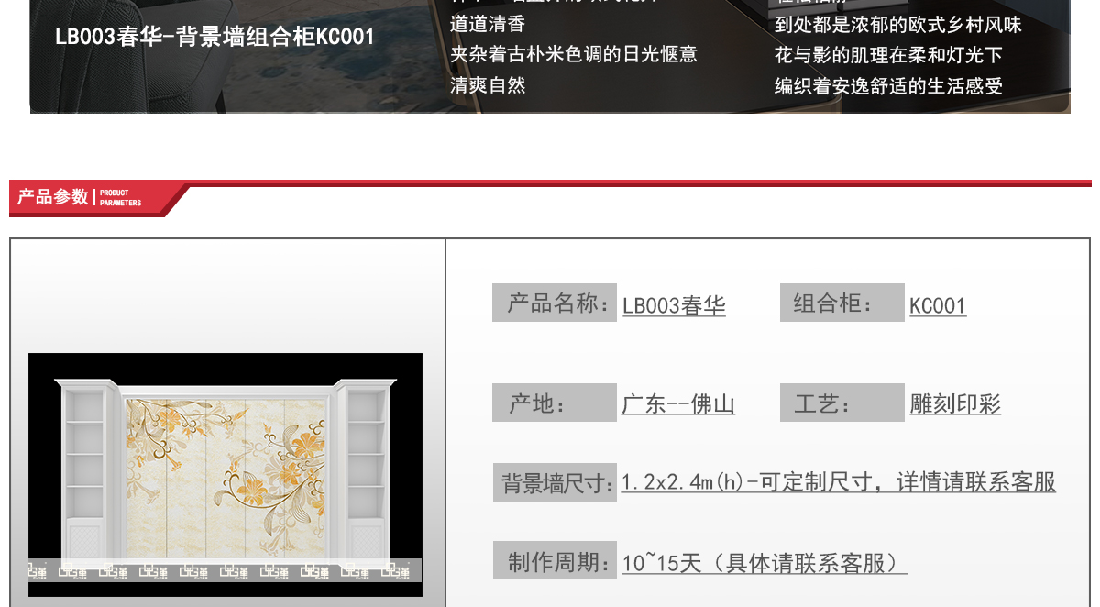
Task: Select the 背景墙尺寸 label
Action: [555, 482]
